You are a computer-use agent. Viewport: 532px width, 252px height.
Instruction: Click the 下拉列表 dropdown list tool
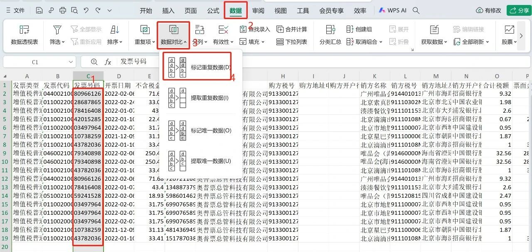(292, 42)
